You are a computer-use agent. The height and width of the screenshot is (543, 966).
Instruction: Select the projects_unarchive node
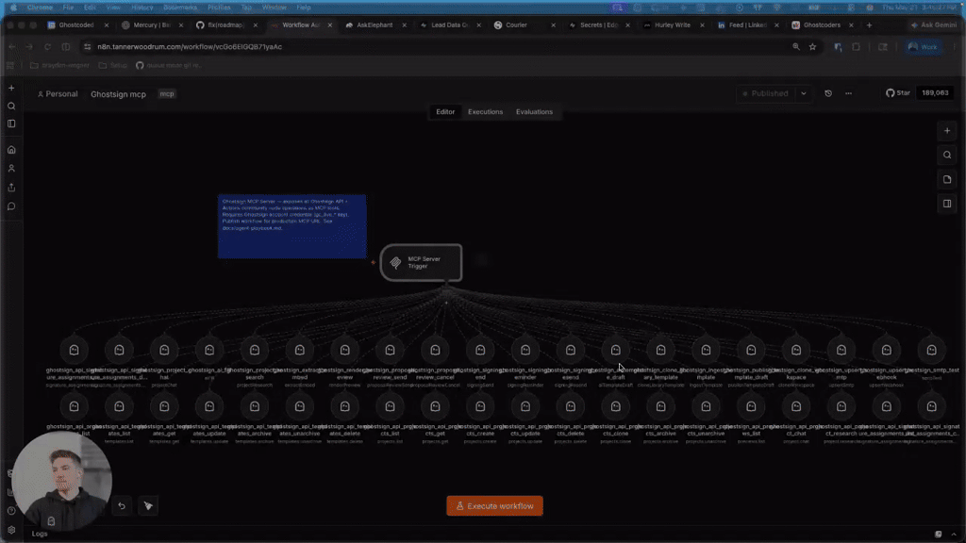click(706, 406)
